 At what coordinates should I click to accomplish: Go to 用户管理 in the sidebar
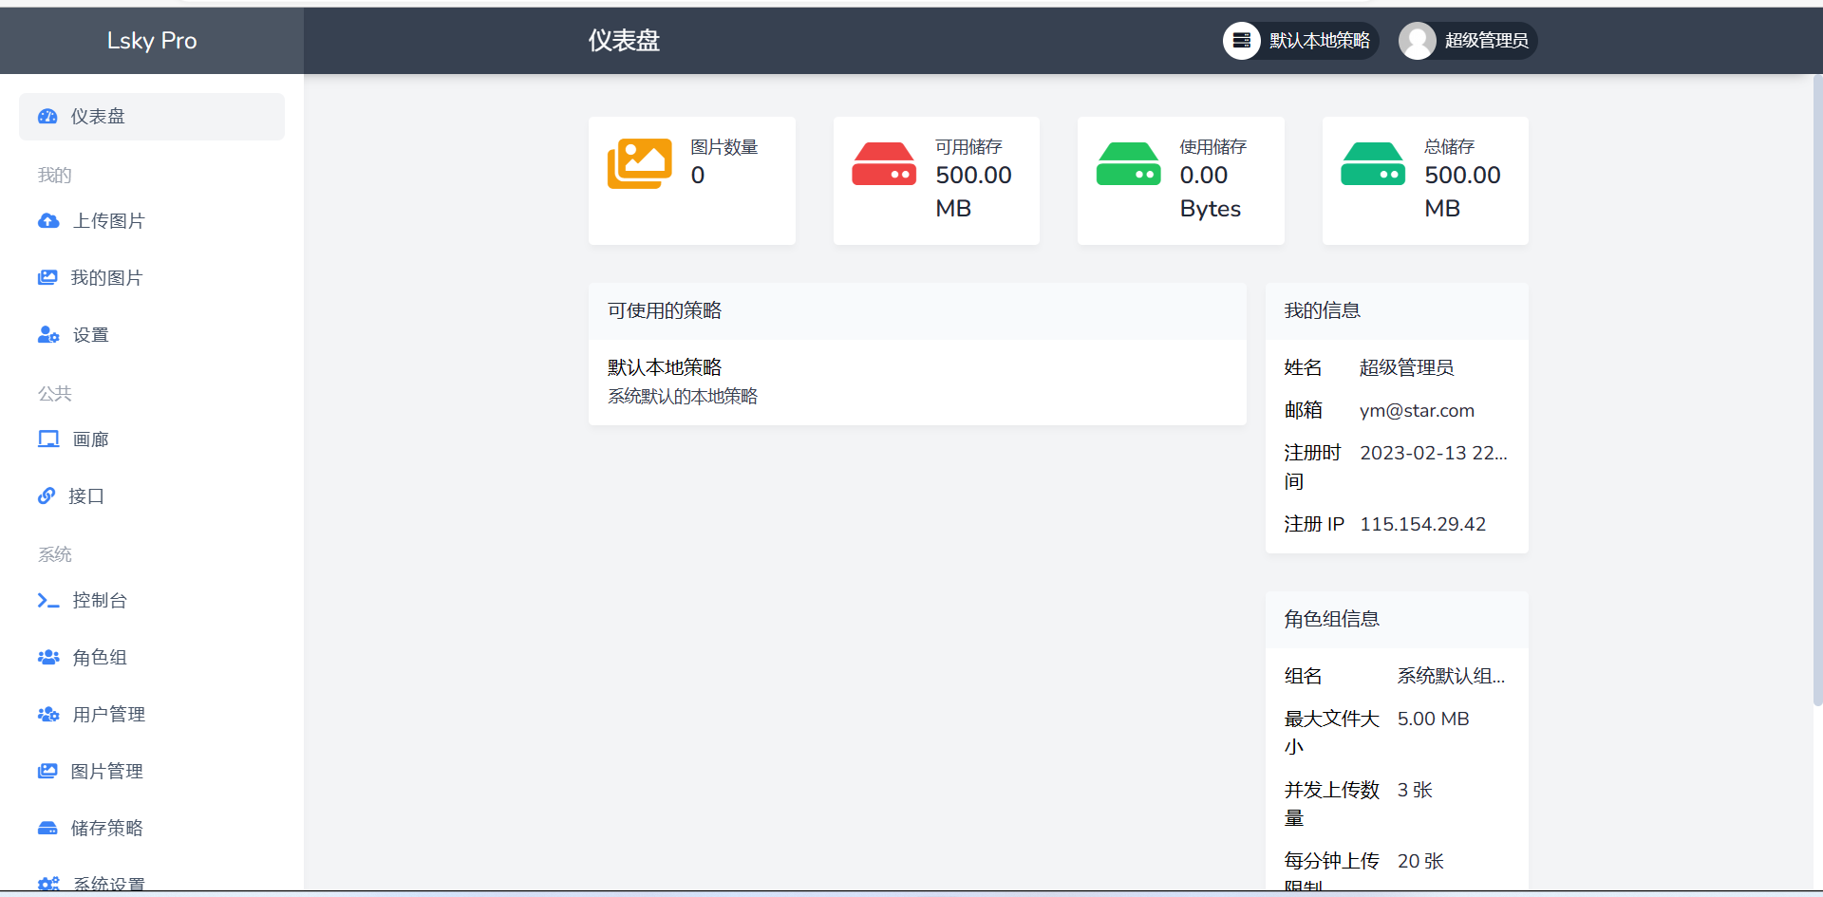tap(108, 715)
